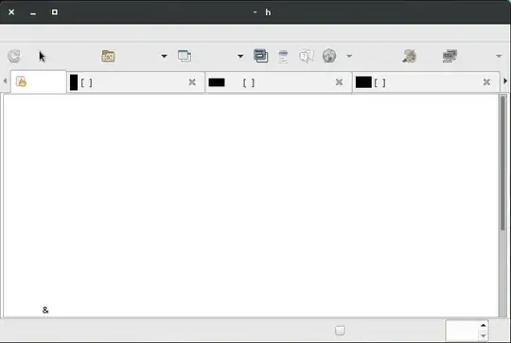Open the dropdown arrow beside the overlapping windows icon
This screenshot has height=343, width=511.
coord(240,56)
